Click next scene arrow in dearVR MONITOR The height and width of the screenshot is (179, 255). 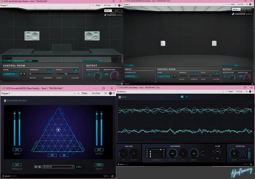click(x=175, y=76)
